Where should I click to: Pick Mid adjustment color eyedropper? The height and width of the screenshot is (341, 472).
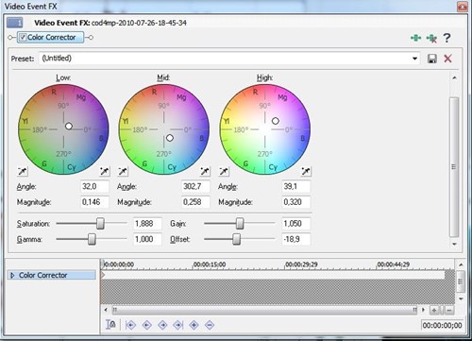click(205, 171)
